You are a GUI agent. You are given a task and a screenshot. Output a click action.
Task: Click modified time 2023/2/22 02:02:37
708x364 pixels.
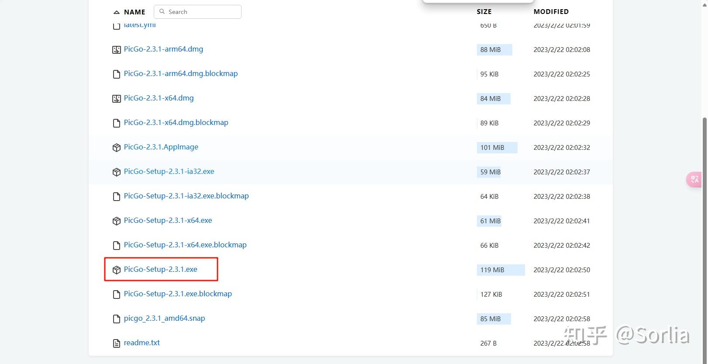pyautogui.click(x=562, y=172)
